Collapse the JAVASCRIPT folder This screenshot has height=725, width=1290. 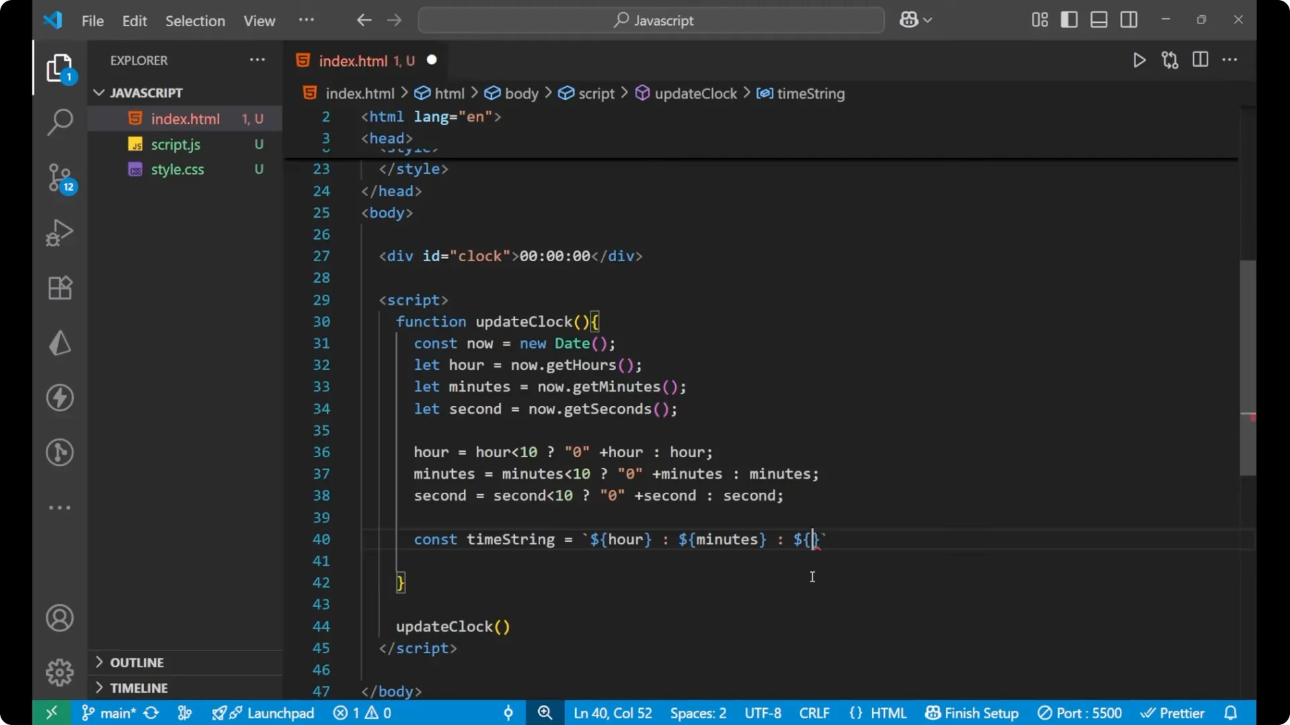point(99,93)
